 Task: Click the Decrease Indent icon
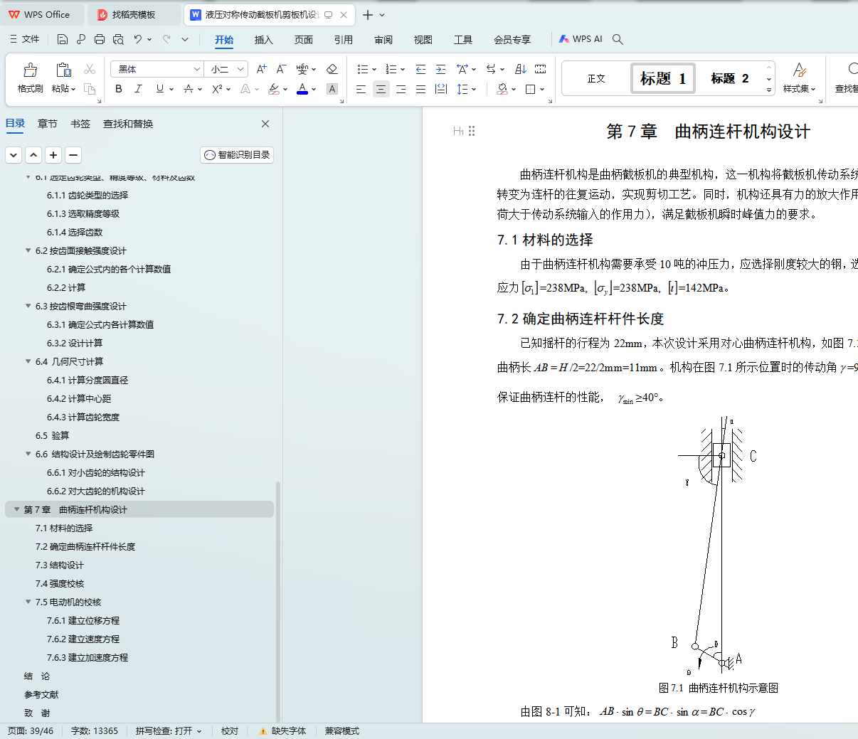420,69
